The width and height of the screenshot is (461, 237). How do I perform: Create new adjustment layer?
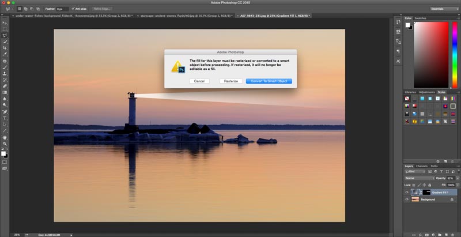(x=433, y=235)
